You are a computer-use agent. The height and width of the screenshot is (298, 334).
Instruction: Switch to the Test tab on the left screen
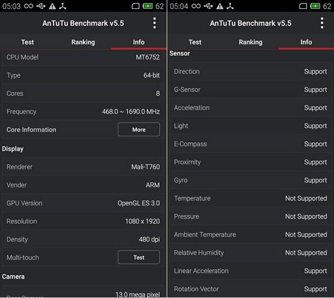pyautogui.click(x=28, y=42)
